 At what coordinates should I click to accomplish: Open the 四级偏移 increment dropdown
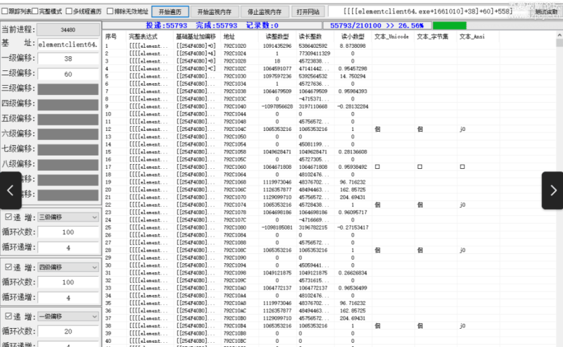(x=67, y=267)
